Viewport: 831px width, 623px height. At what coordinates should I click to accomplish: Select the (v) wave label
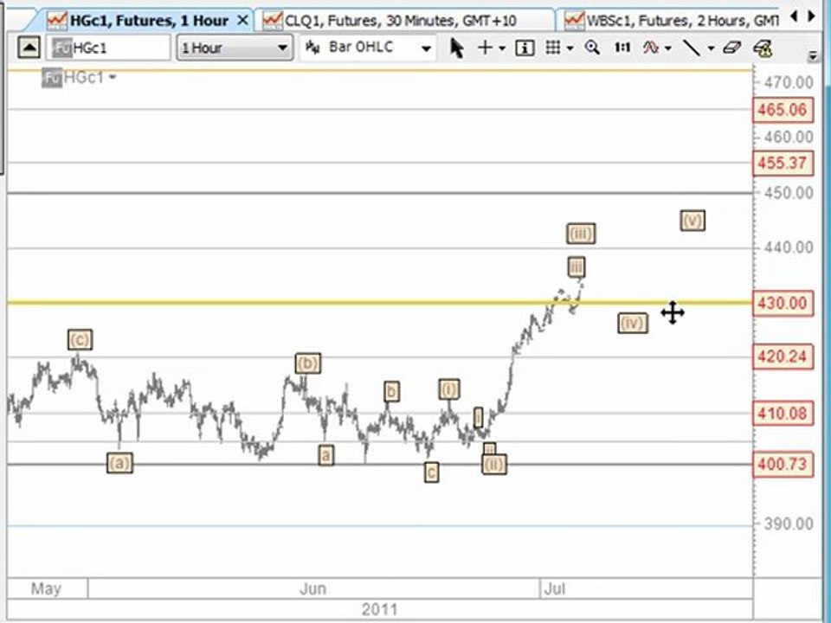click(692, 221)
